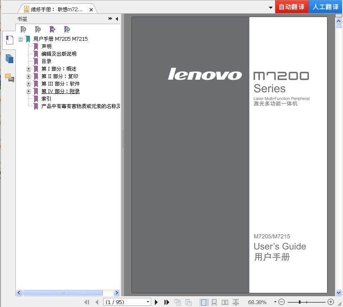Click the bookmark panel horizontal scrollbar thumb
The image size is (343, 307).
click(x=63, y=292)
